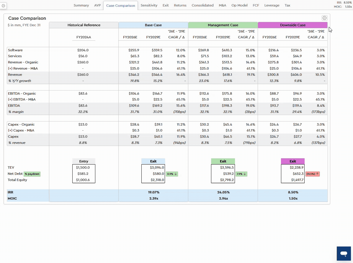The height and width of the screenshot is (263, 353).
Task: Select the M&A tab
Action: [222, 5]
